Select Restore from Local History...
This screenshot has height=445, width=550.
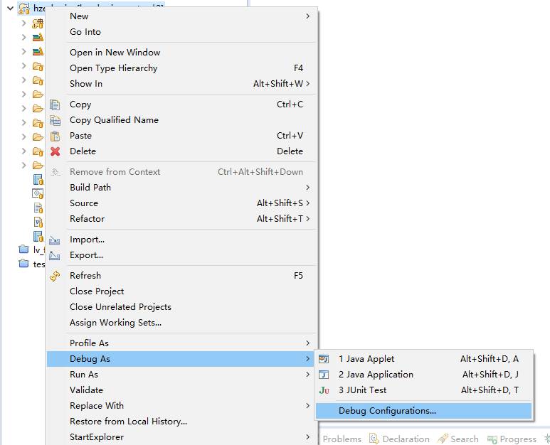[181, 422]
